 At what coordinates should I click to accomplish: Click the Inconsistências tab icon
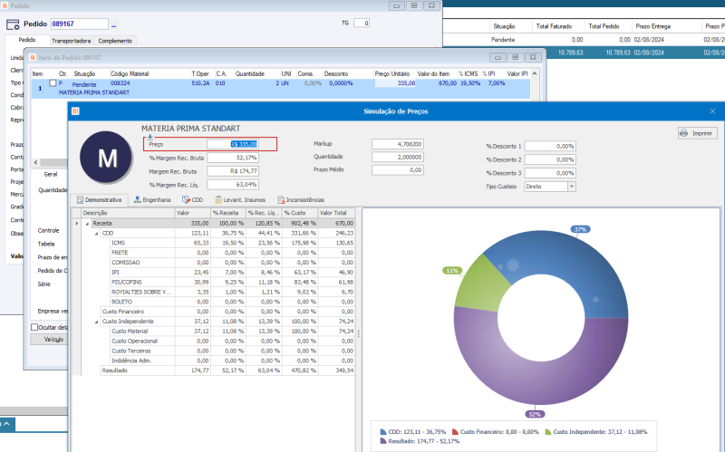pyautogui.click(x=282, y=199)
